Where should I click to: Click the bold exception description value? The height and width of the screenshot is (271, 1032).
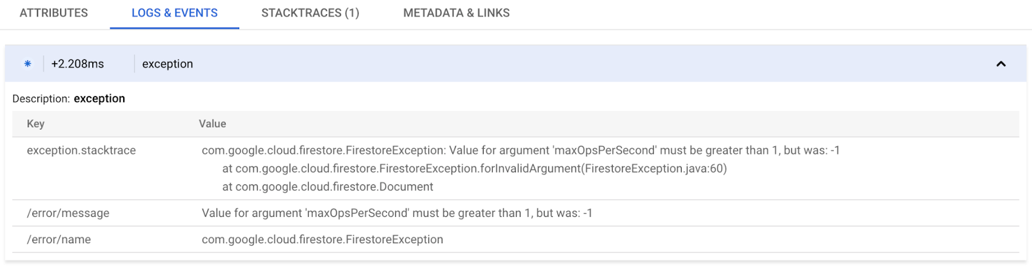coord(99,99)
